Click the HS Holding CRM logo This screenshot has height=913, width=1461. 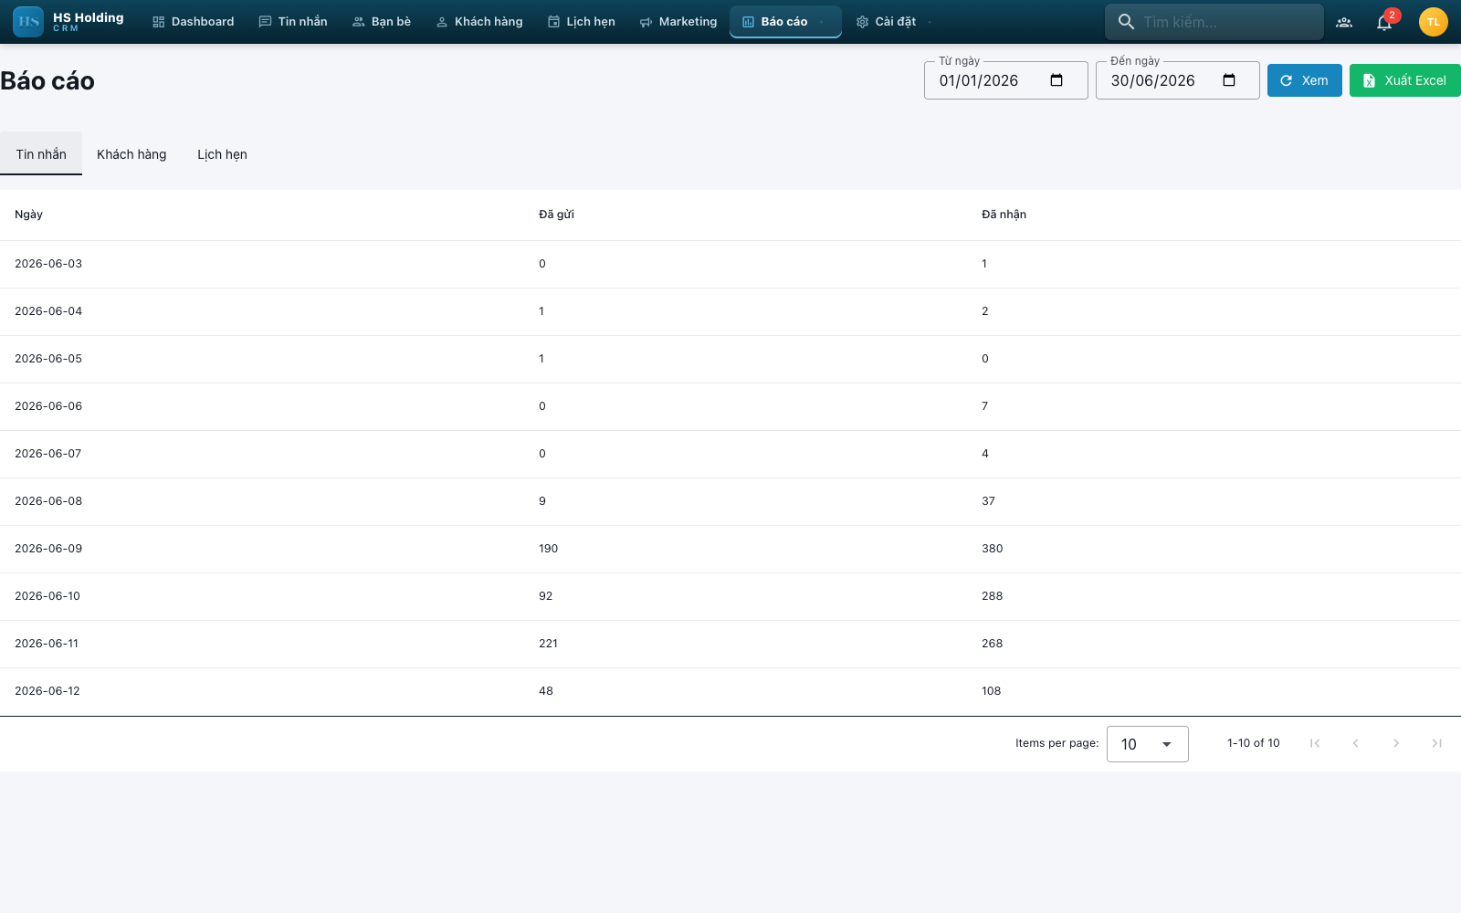point(68,22)
